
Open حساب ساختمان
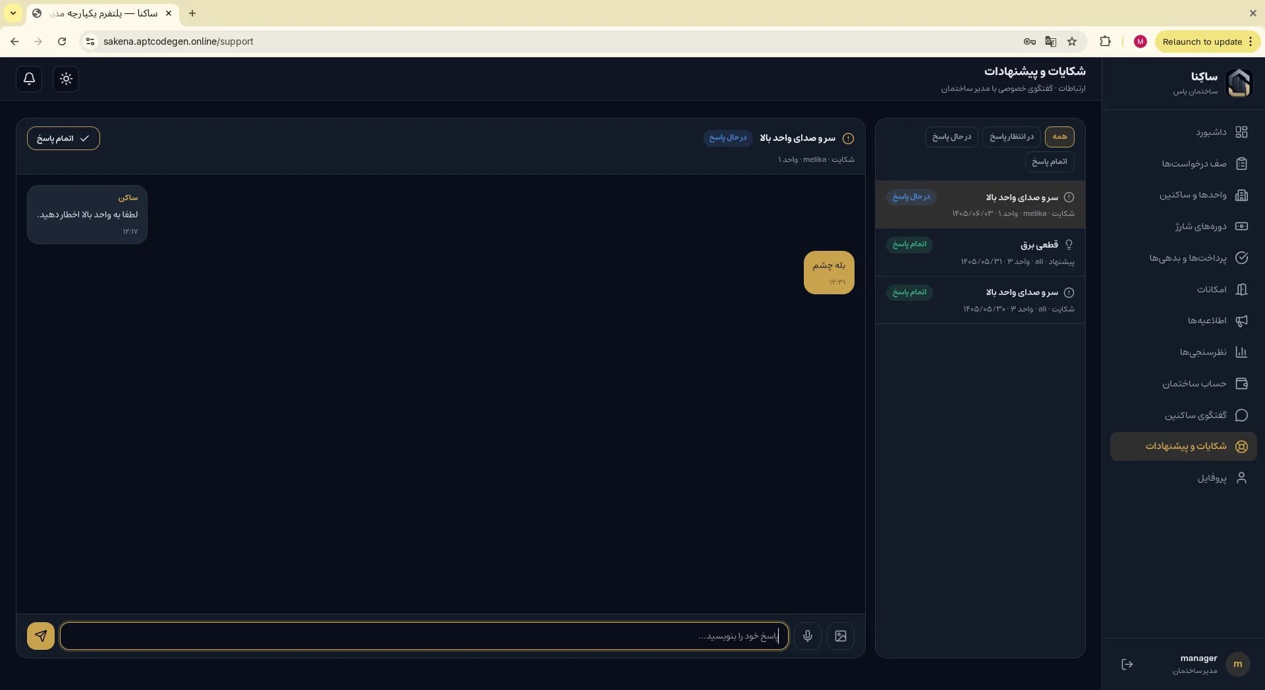coord(1183,384)
